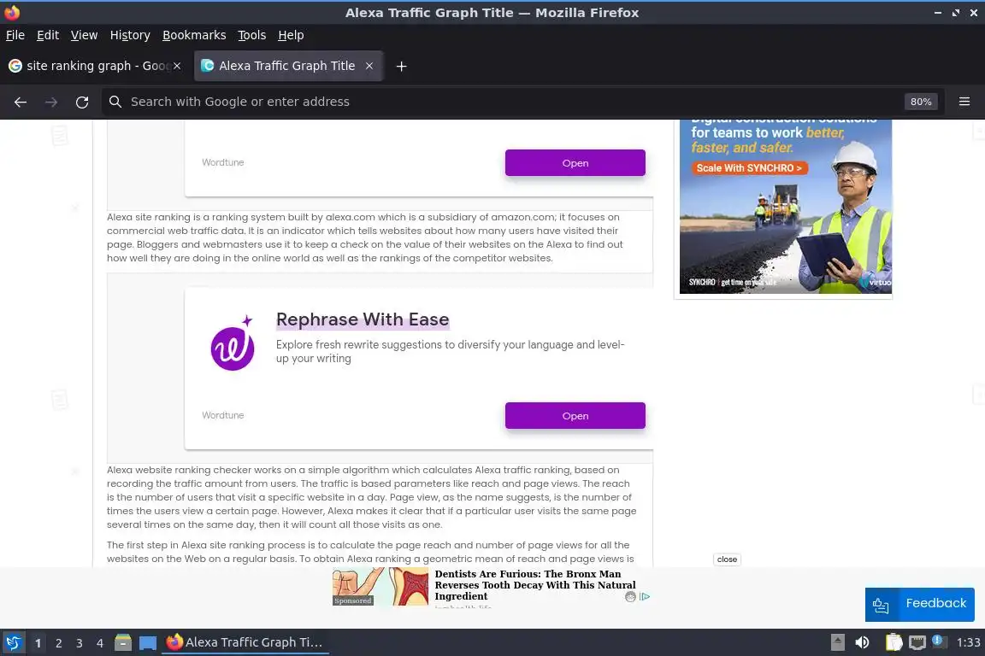This screenshot has height=656, width=985.
Task: Click the Open button under 'Rephrase With Ease'
Action: [x=575, y=416]
